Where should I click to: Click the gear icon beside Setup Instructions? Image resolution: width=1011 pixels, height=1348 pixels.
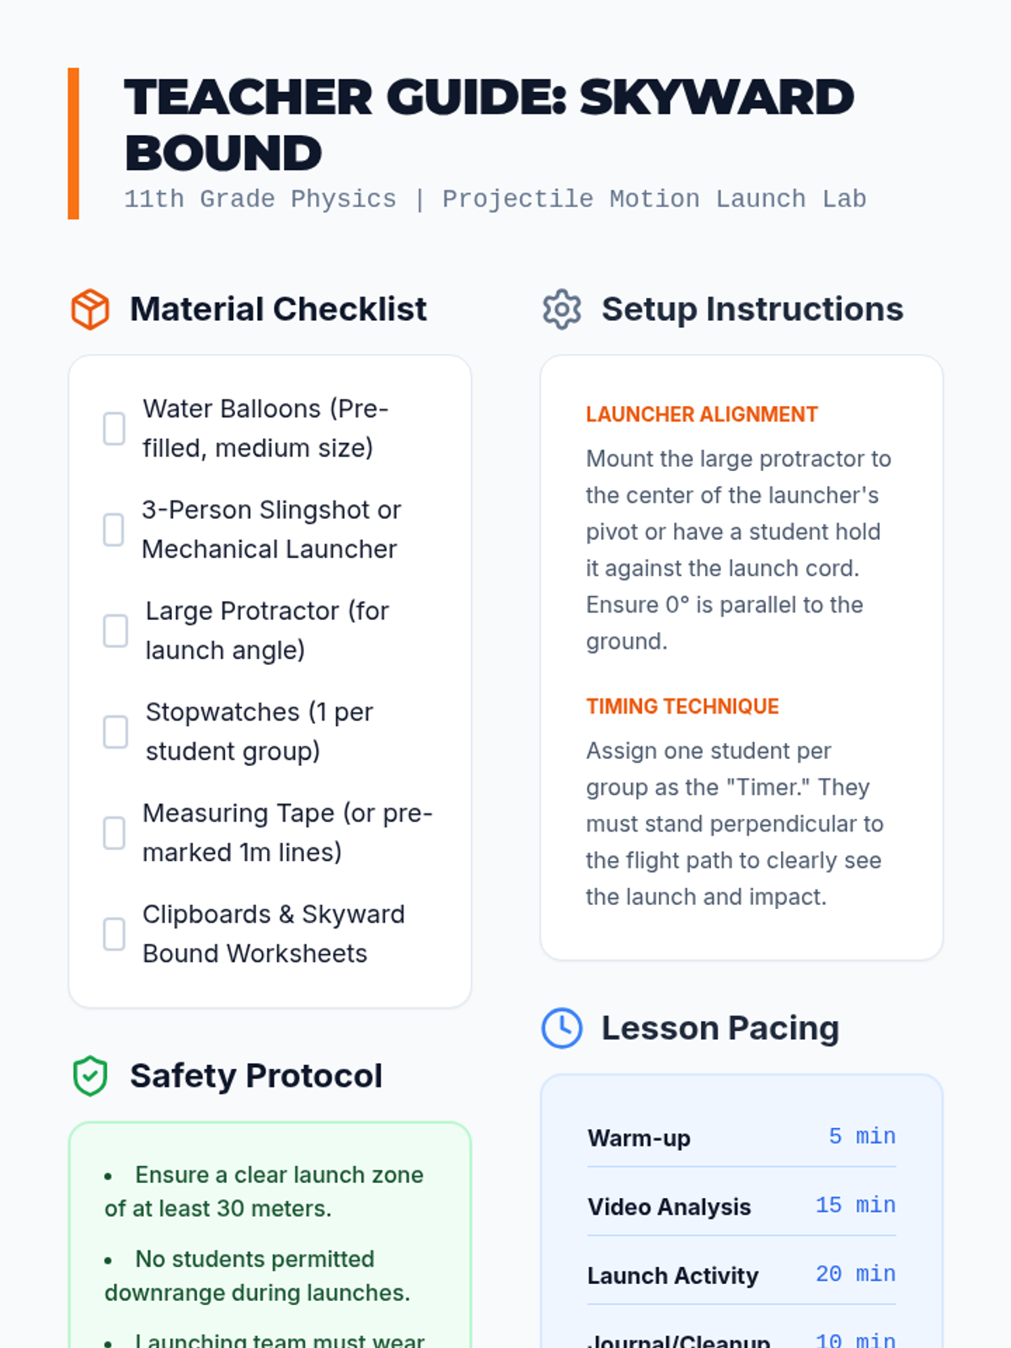coord(562,309)
